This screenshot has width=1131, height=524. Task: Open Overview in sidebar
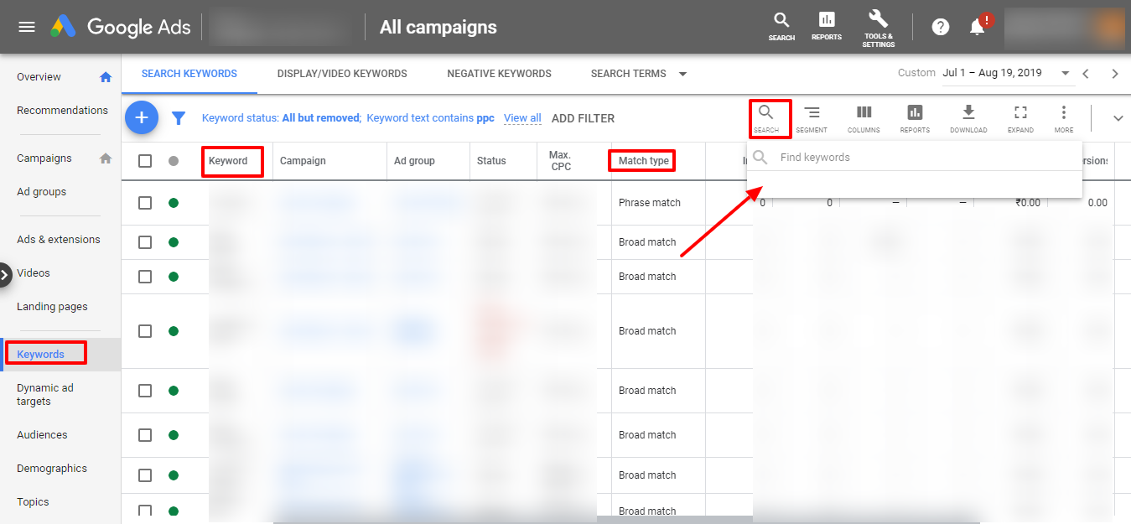pyautogui.click(x=39, y=77)
